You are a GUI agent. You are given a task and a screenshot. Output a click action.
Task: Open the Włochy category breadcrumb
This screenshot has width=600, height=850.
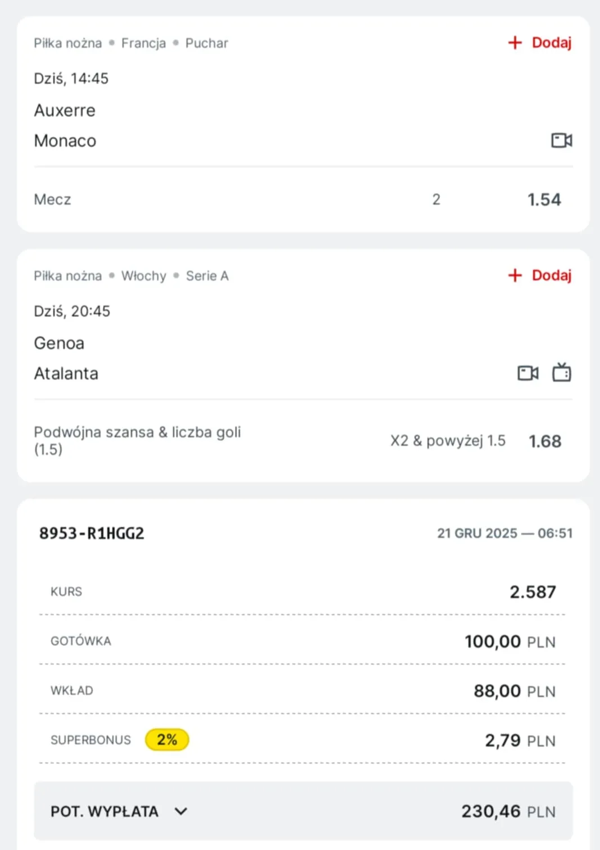click(144, 276)
